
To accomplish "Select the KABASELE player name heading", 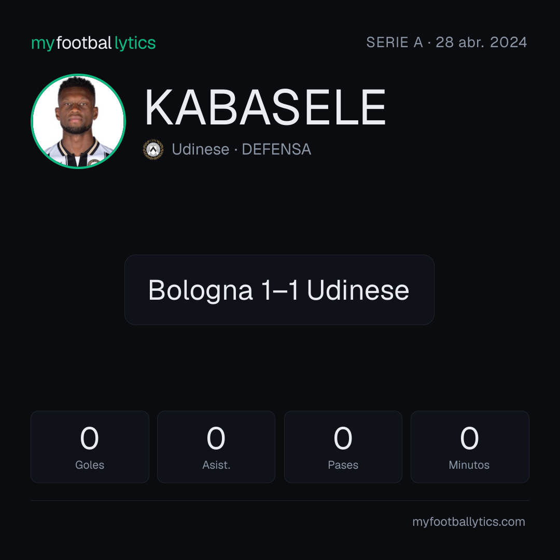I will pos(265,107).
